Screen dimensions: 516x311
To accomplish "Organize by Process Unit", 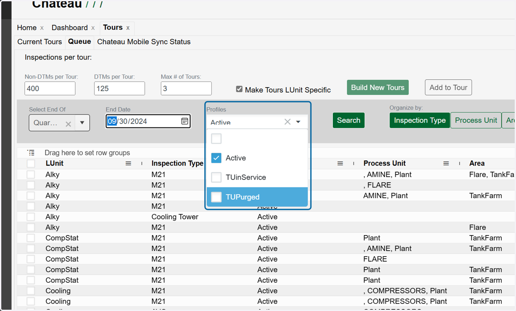I will click(x=476, y=121).
